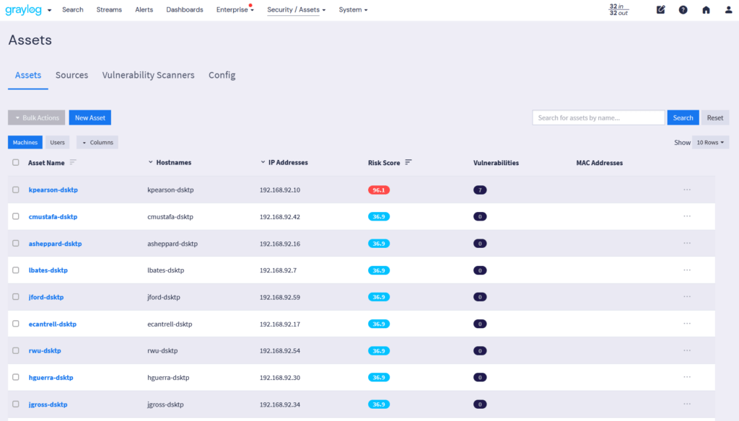Open the user profile icon

point(728,10)
